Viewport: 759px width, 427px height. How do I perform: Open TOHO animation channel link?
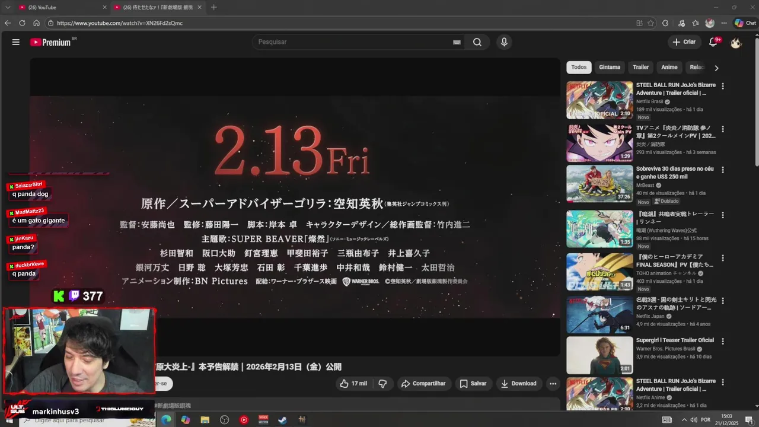666,273
